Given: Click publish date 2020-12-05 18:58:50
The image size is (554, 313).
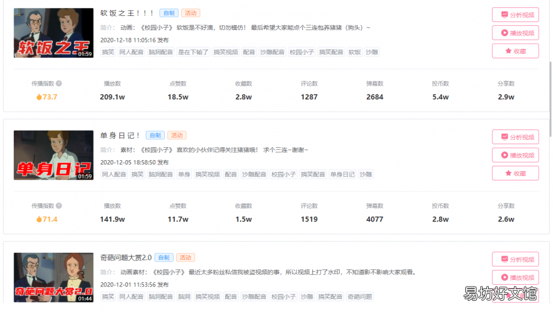Looking at the screenshot, I should pos(128,162).
